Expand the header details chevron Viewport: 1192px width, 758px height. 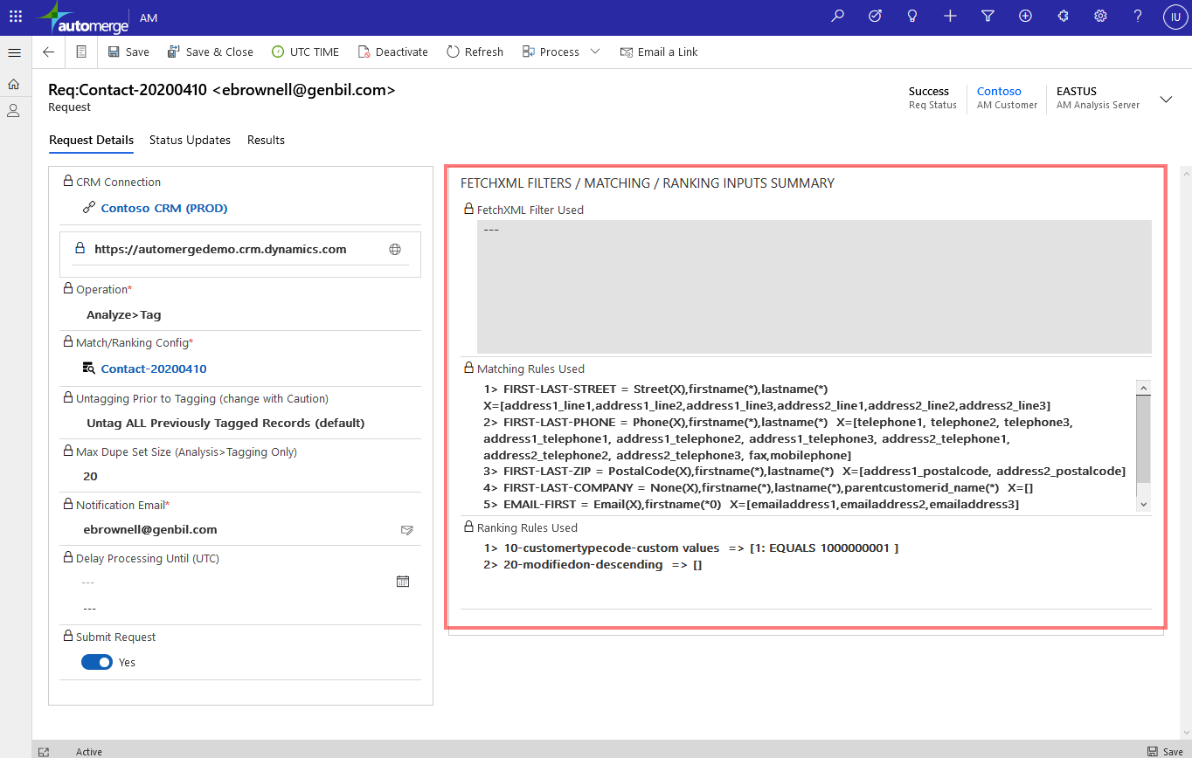pyautogui.click(x=1166, y=100)
